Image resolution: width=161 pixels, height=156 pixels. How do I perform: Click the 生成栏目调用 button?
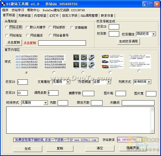point(128,41)
